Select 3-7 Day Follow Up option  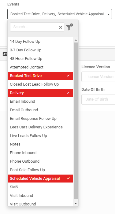40,50
